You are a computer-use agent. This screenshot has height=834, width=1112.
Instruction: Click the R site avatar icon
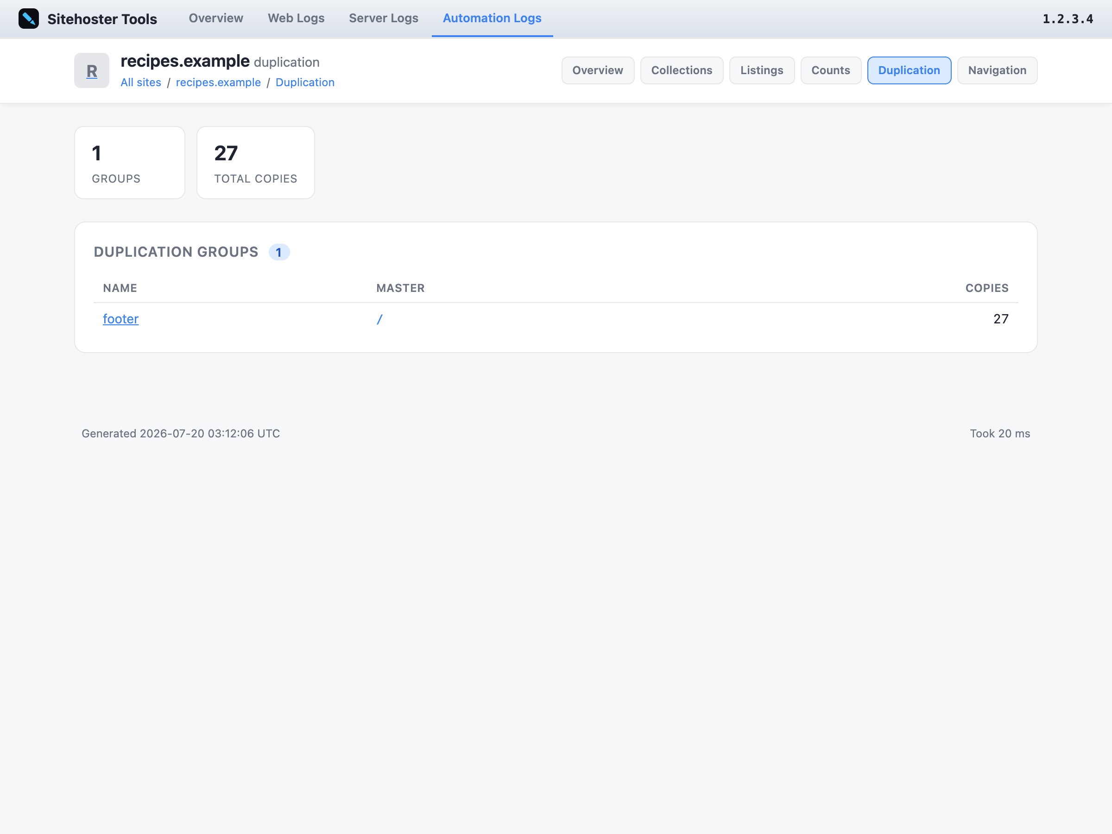[x=91, y=70]
